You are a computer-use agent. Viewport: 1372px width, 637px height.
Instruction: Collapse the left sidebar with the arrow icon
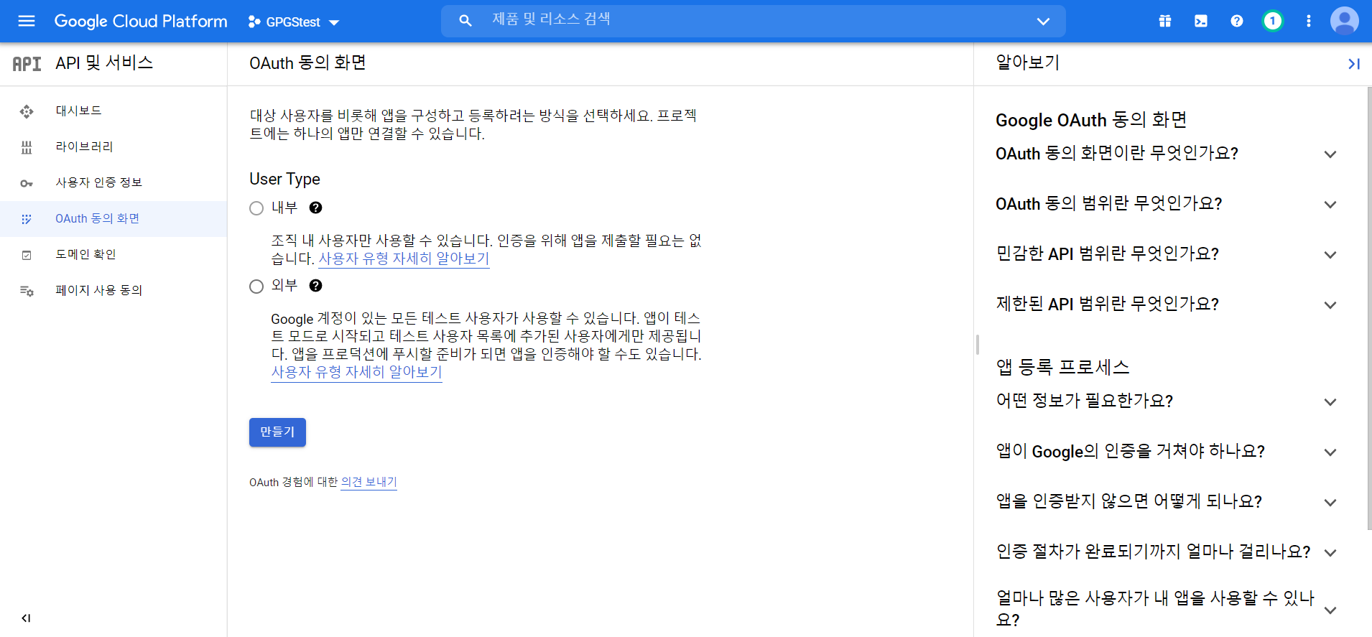(26, 618)
